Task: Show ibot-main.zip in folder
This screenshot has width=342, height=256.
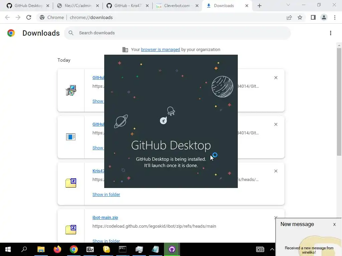Action: (x=106, y=241)
